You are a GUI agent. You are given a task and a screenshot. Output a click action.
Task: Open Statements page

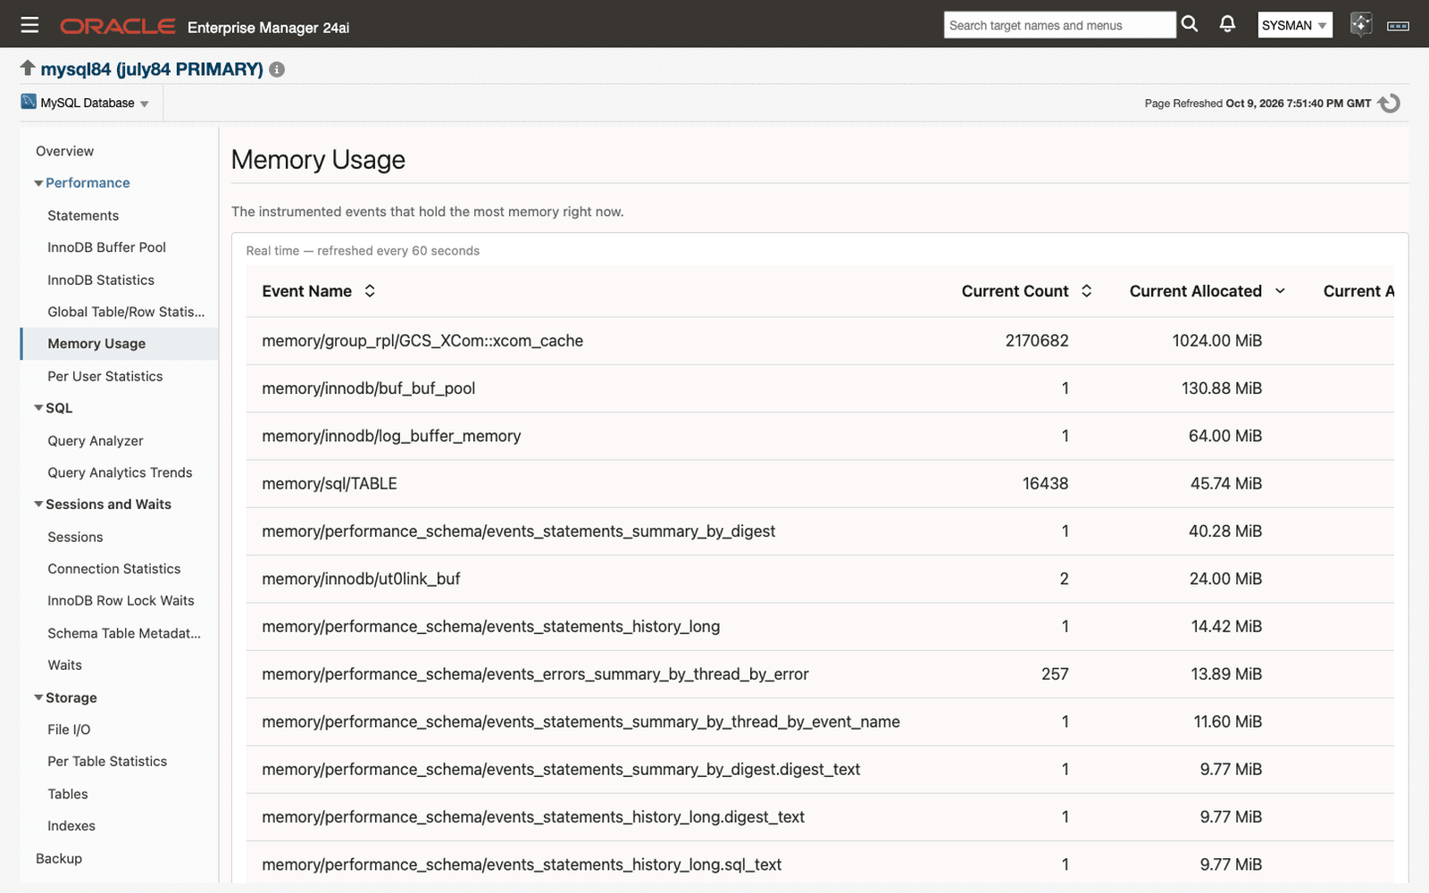[83, 215]
